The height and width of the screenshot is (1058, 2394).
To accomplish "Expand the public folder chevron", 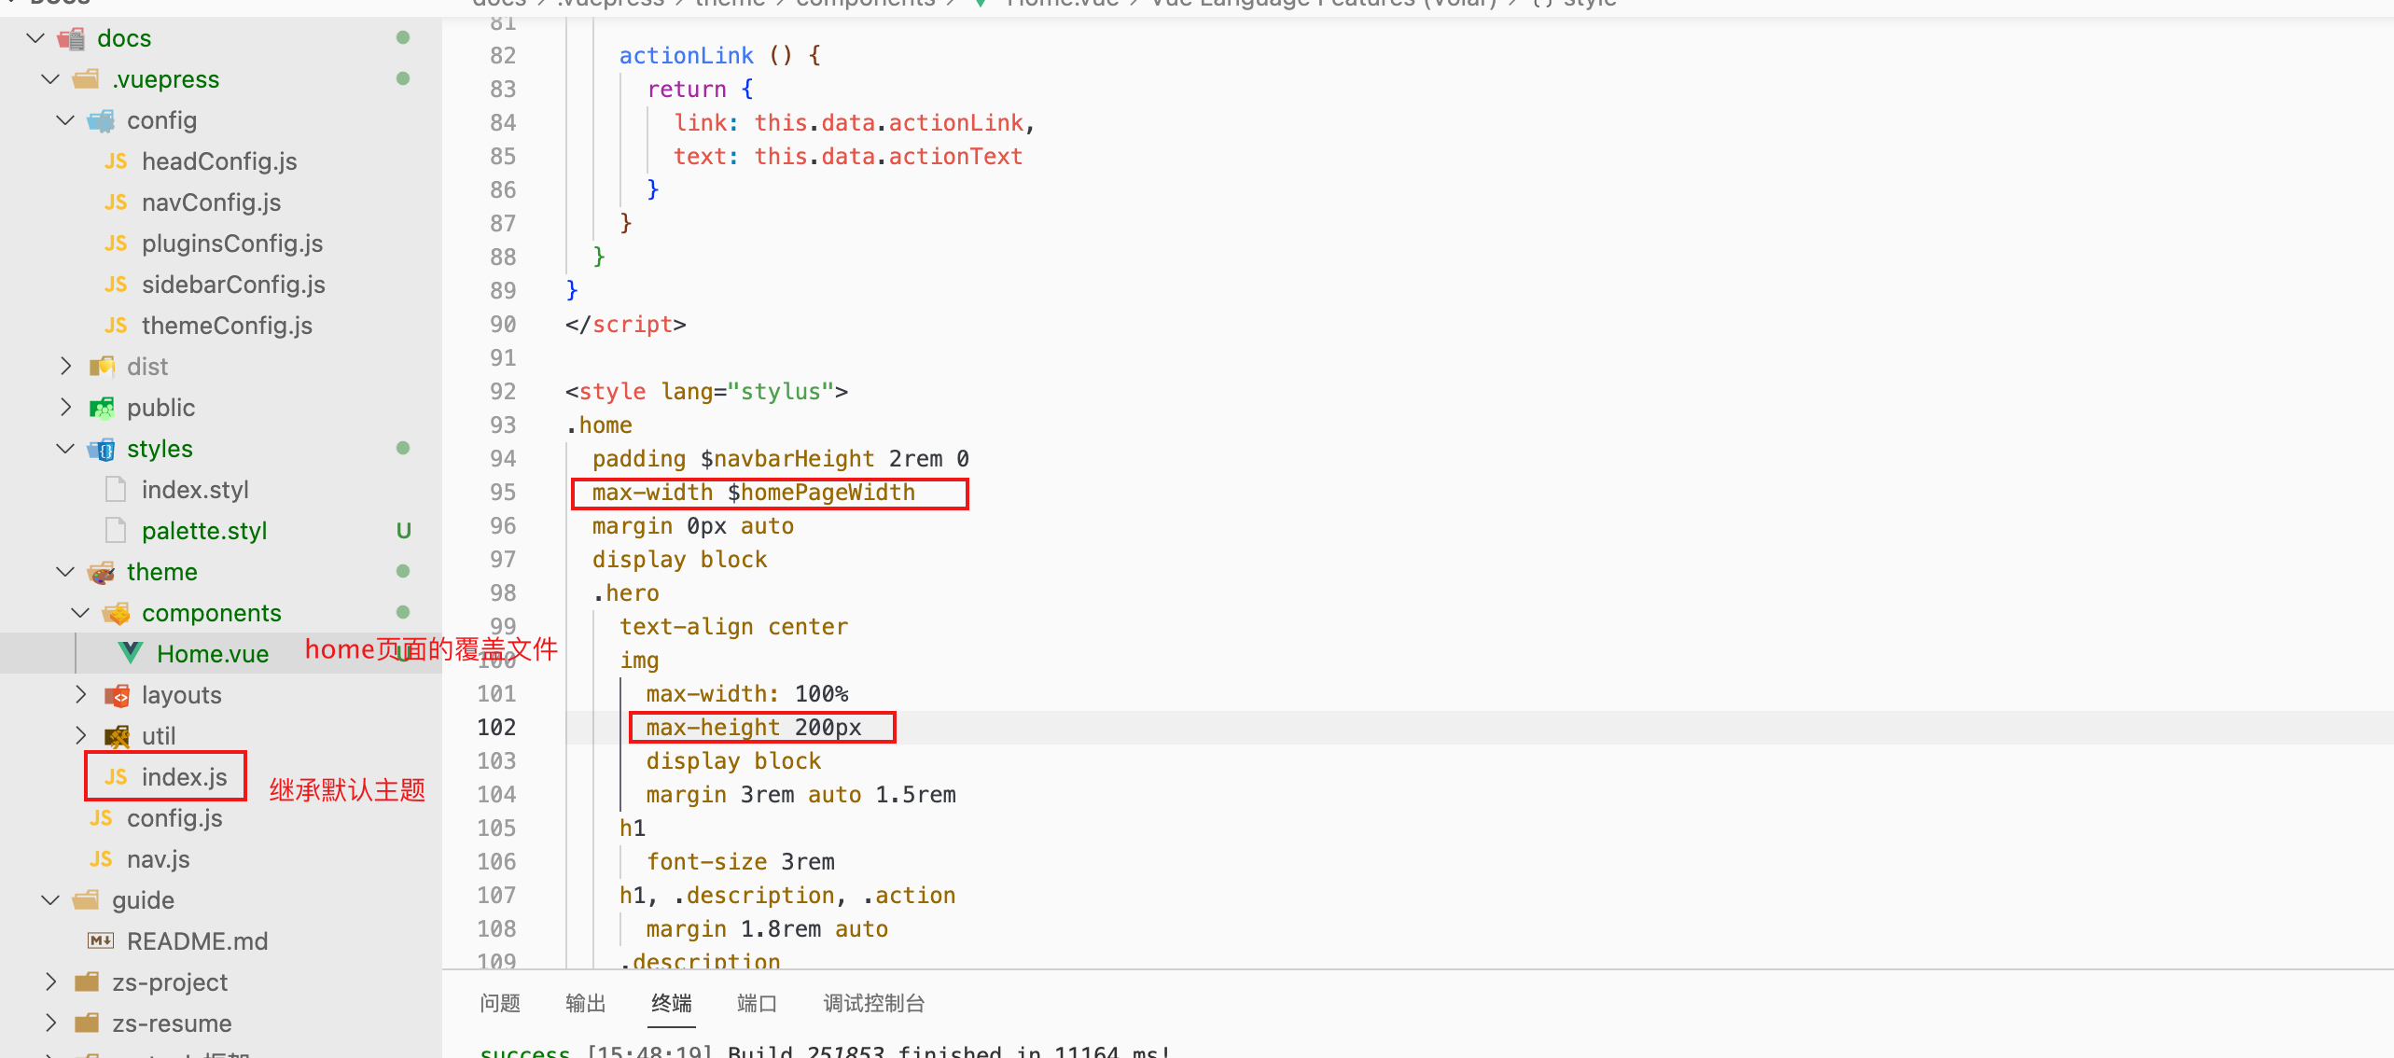I will click(x=65, y=408).
